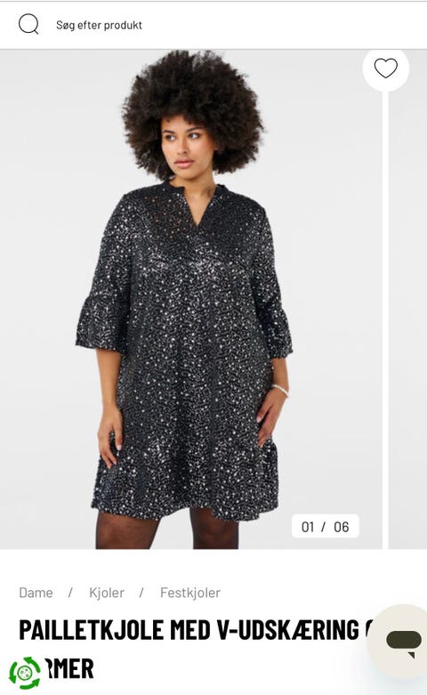Image resolution: width=427 pixels, height=695 pixels.
Task: Click the slash before Festkjoler breadcrumb
Action: tap(141, 593)
